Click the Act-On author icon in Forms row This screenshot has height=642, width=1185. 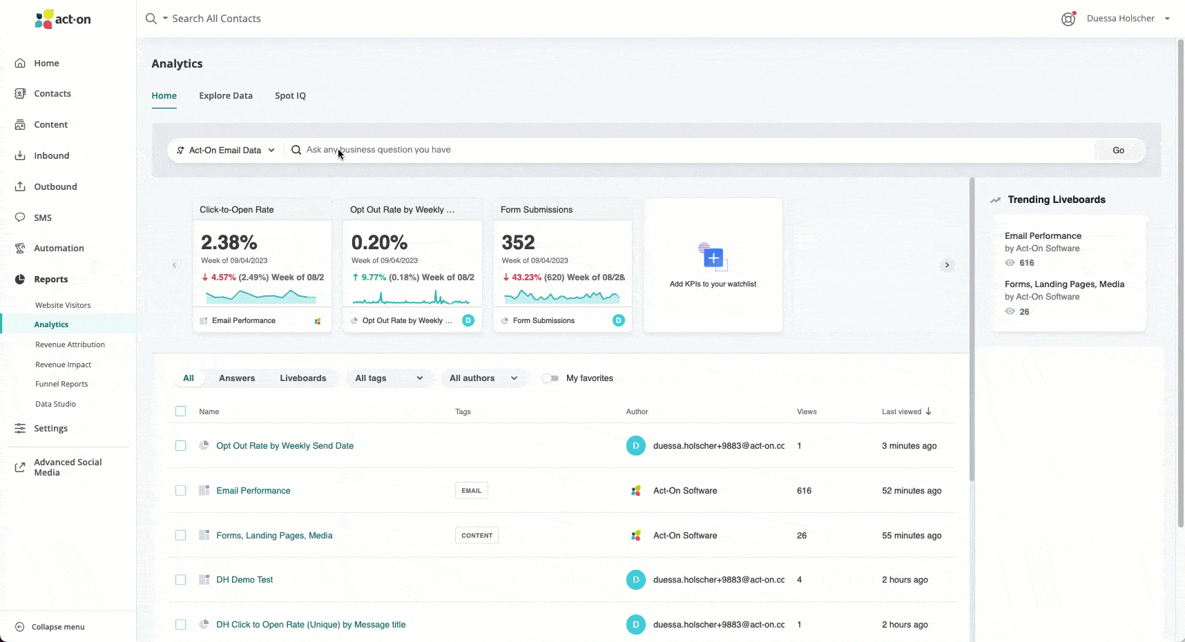(636, 535)
